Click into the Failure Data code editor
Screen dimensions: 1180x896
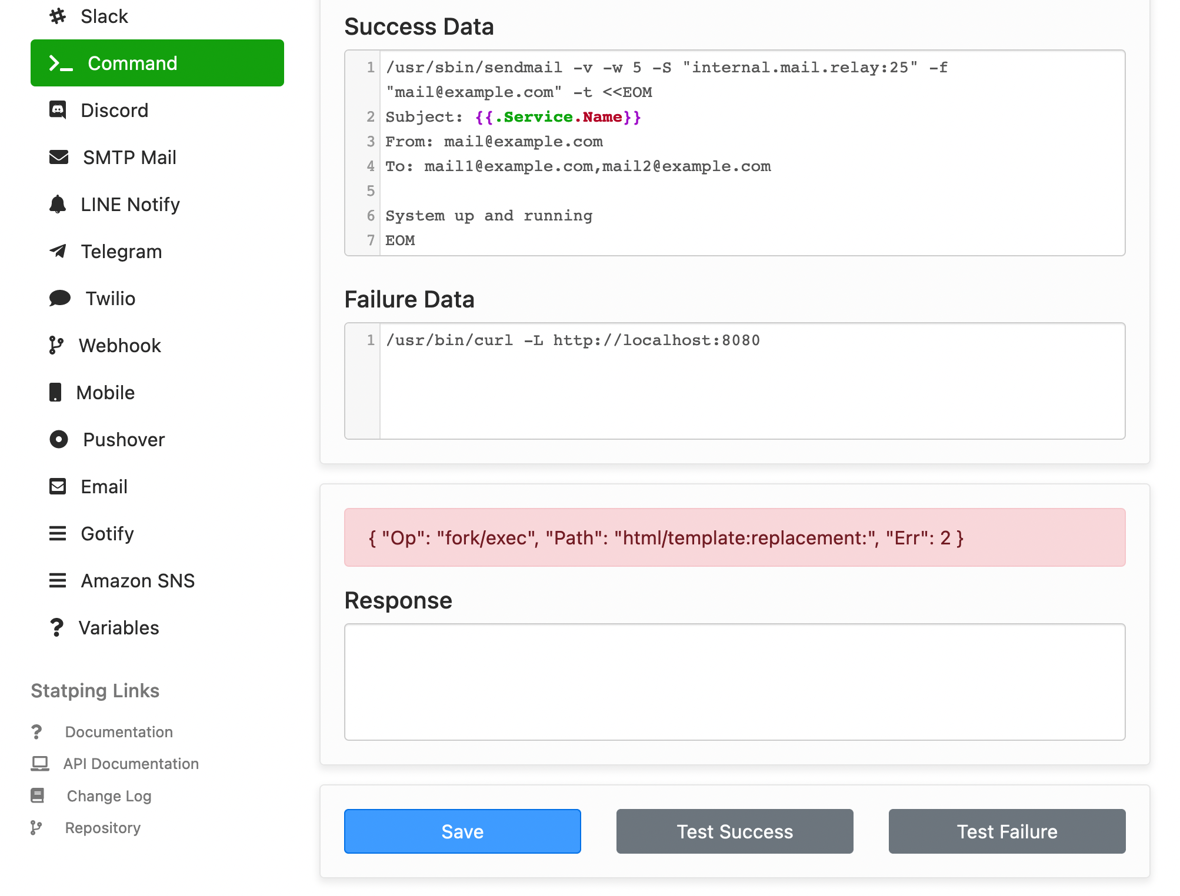click(735, 381)
